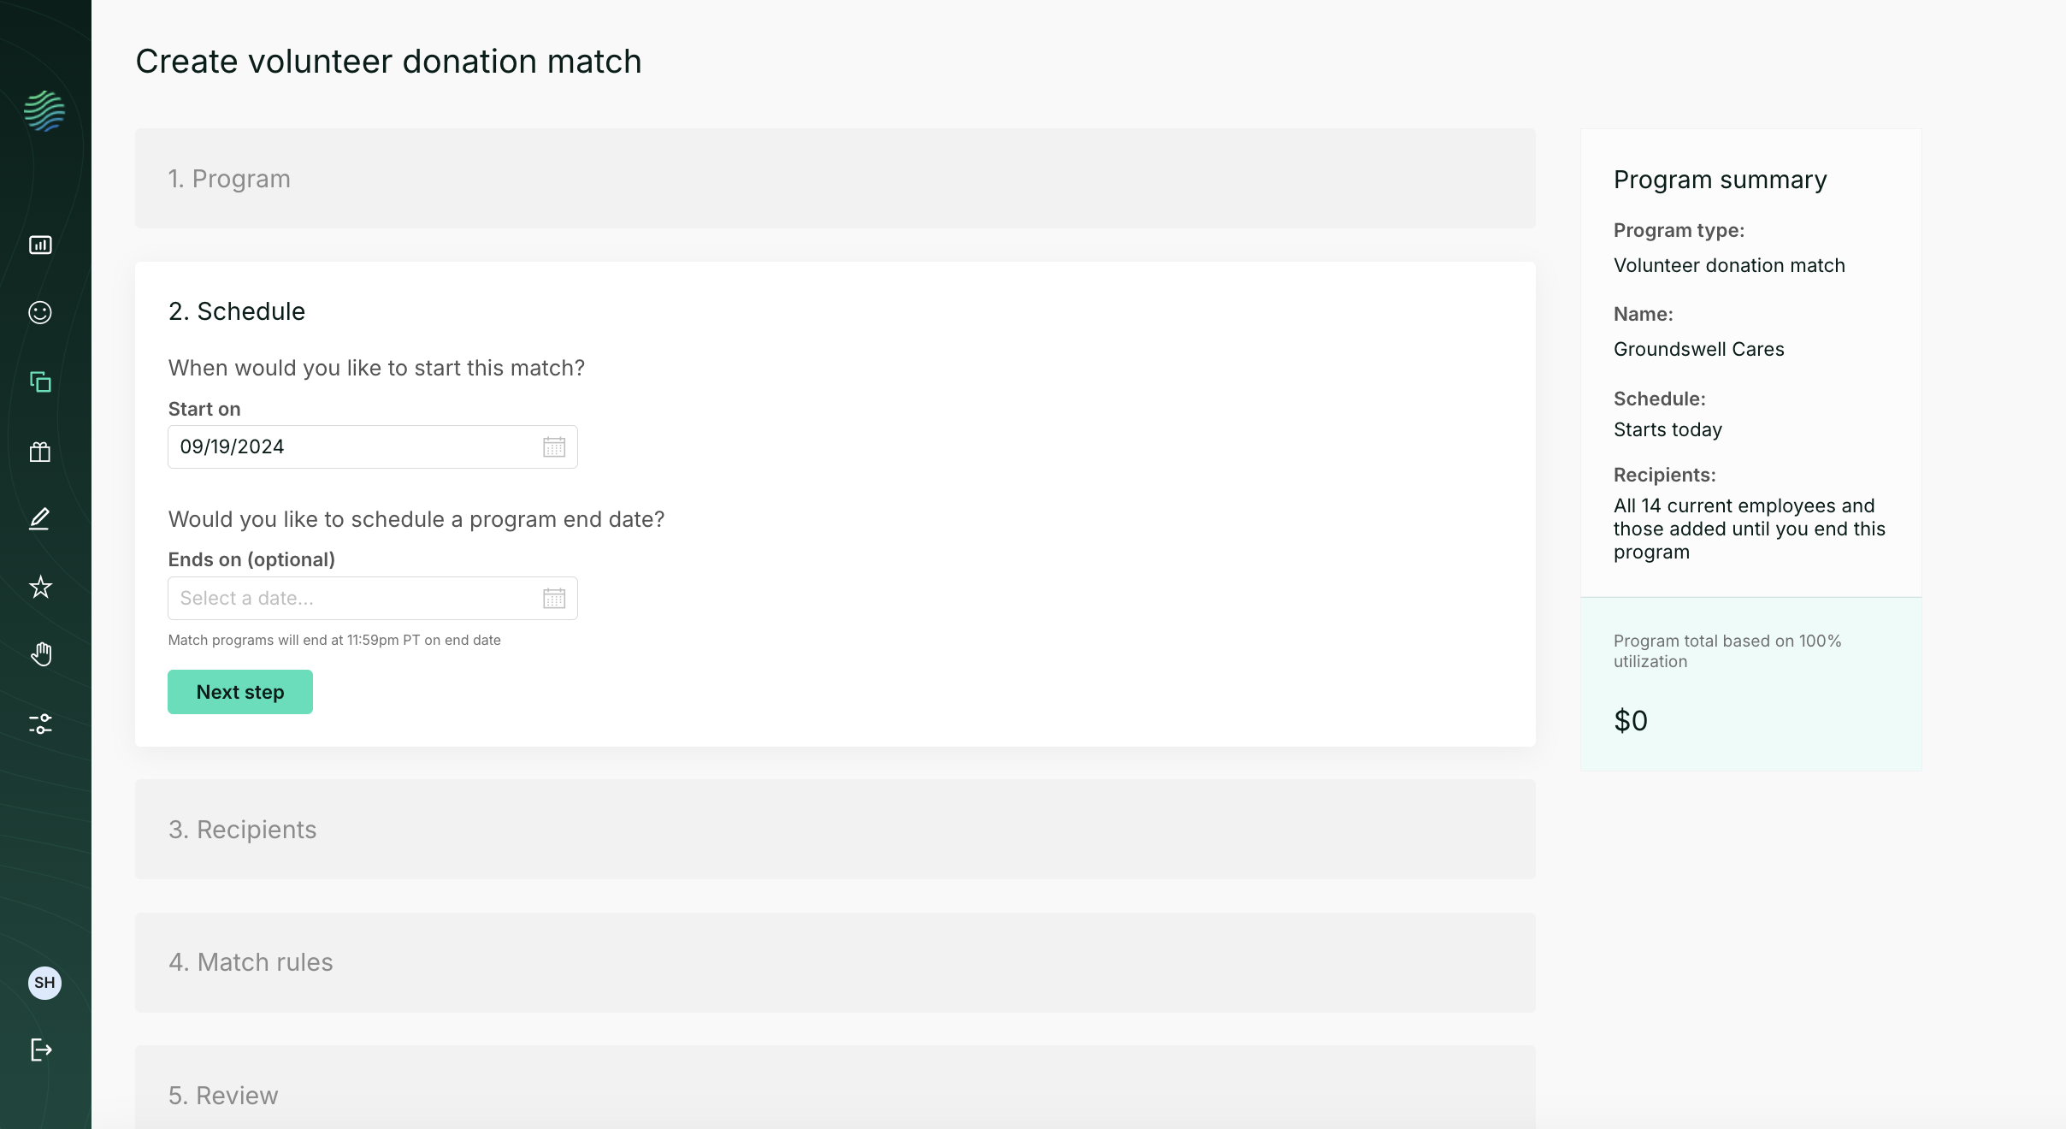2066x1129 pixels.
Task: Open the SH user avatar
Action: (x=46, y=983)
